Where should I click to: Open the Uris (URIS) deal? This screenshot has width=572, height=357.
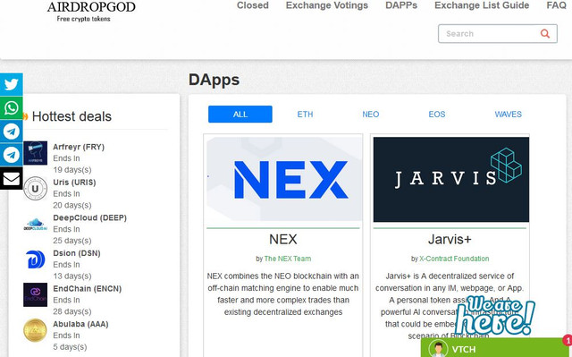coord(74,183)
